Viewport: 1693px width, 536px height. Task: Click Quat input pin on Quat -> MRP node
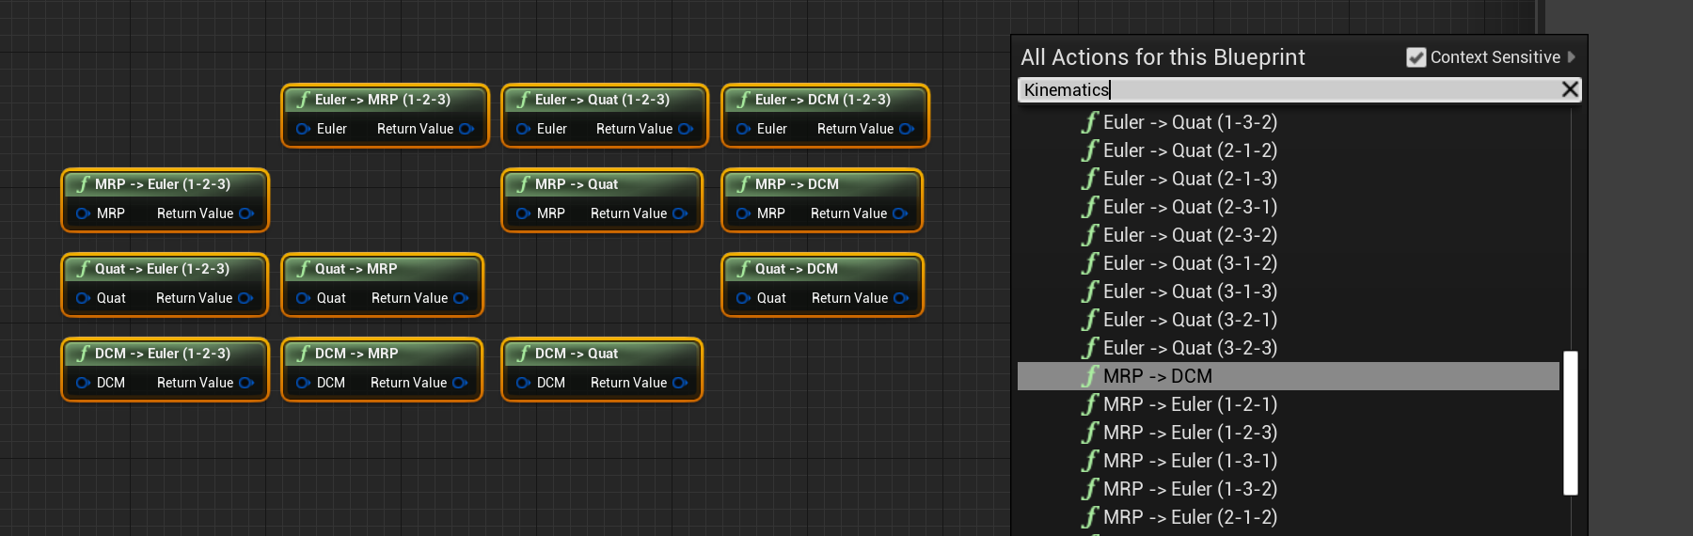point(303,298)
